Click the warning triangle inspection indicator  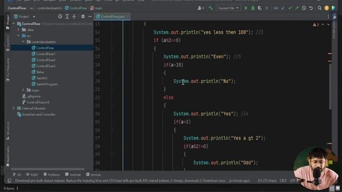314,25
